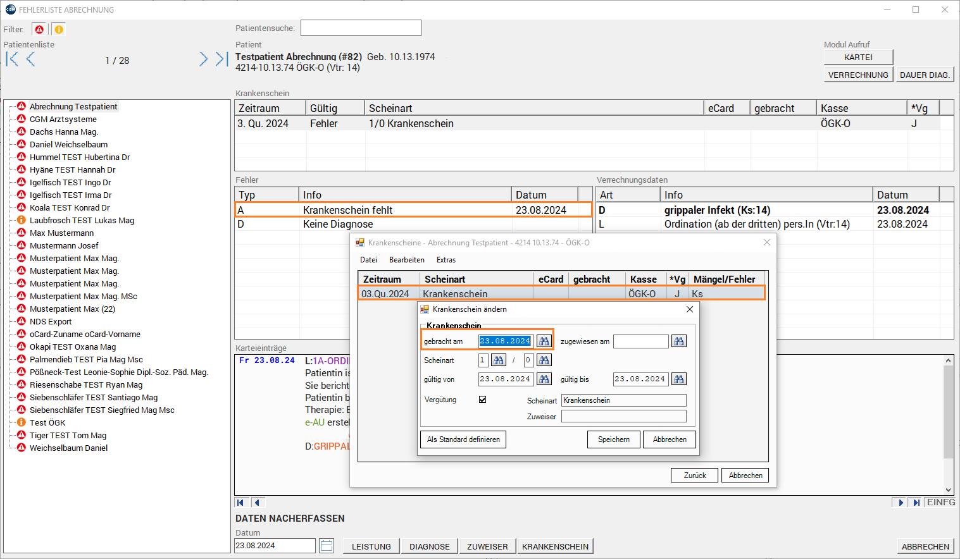Click the zugewiesen am date field

coord(641,341)
